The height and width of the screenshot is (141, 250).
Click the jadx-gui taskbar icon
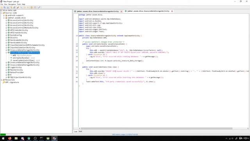pyautogui.click(x=54, y=138)
